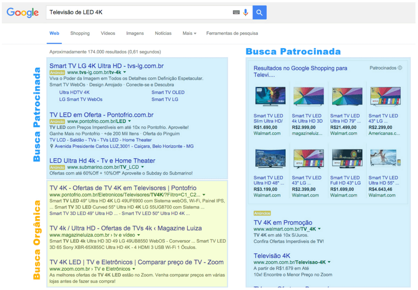Click the Full HD 43" LG TV thumbnail
This screenshot has width=418, height=290.
point(347,159)
